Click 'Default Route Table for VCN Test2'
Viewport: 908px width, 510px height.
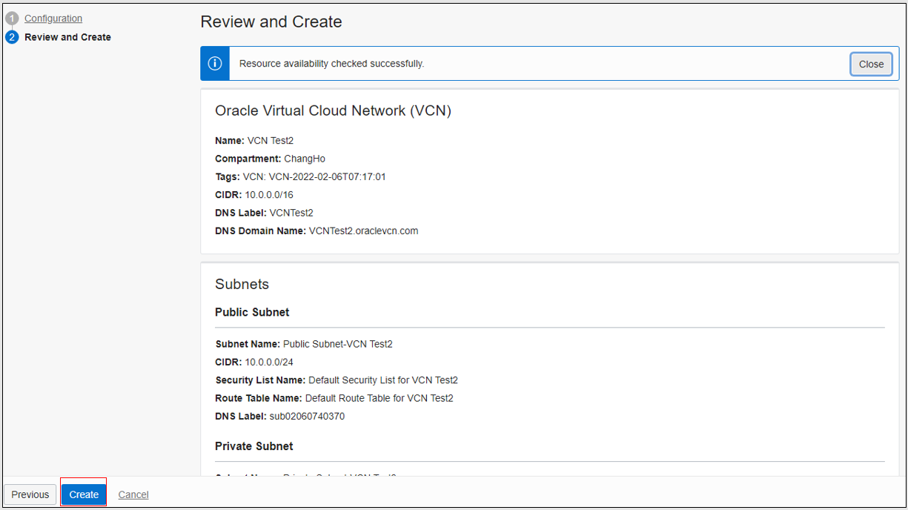click(380, 398)
